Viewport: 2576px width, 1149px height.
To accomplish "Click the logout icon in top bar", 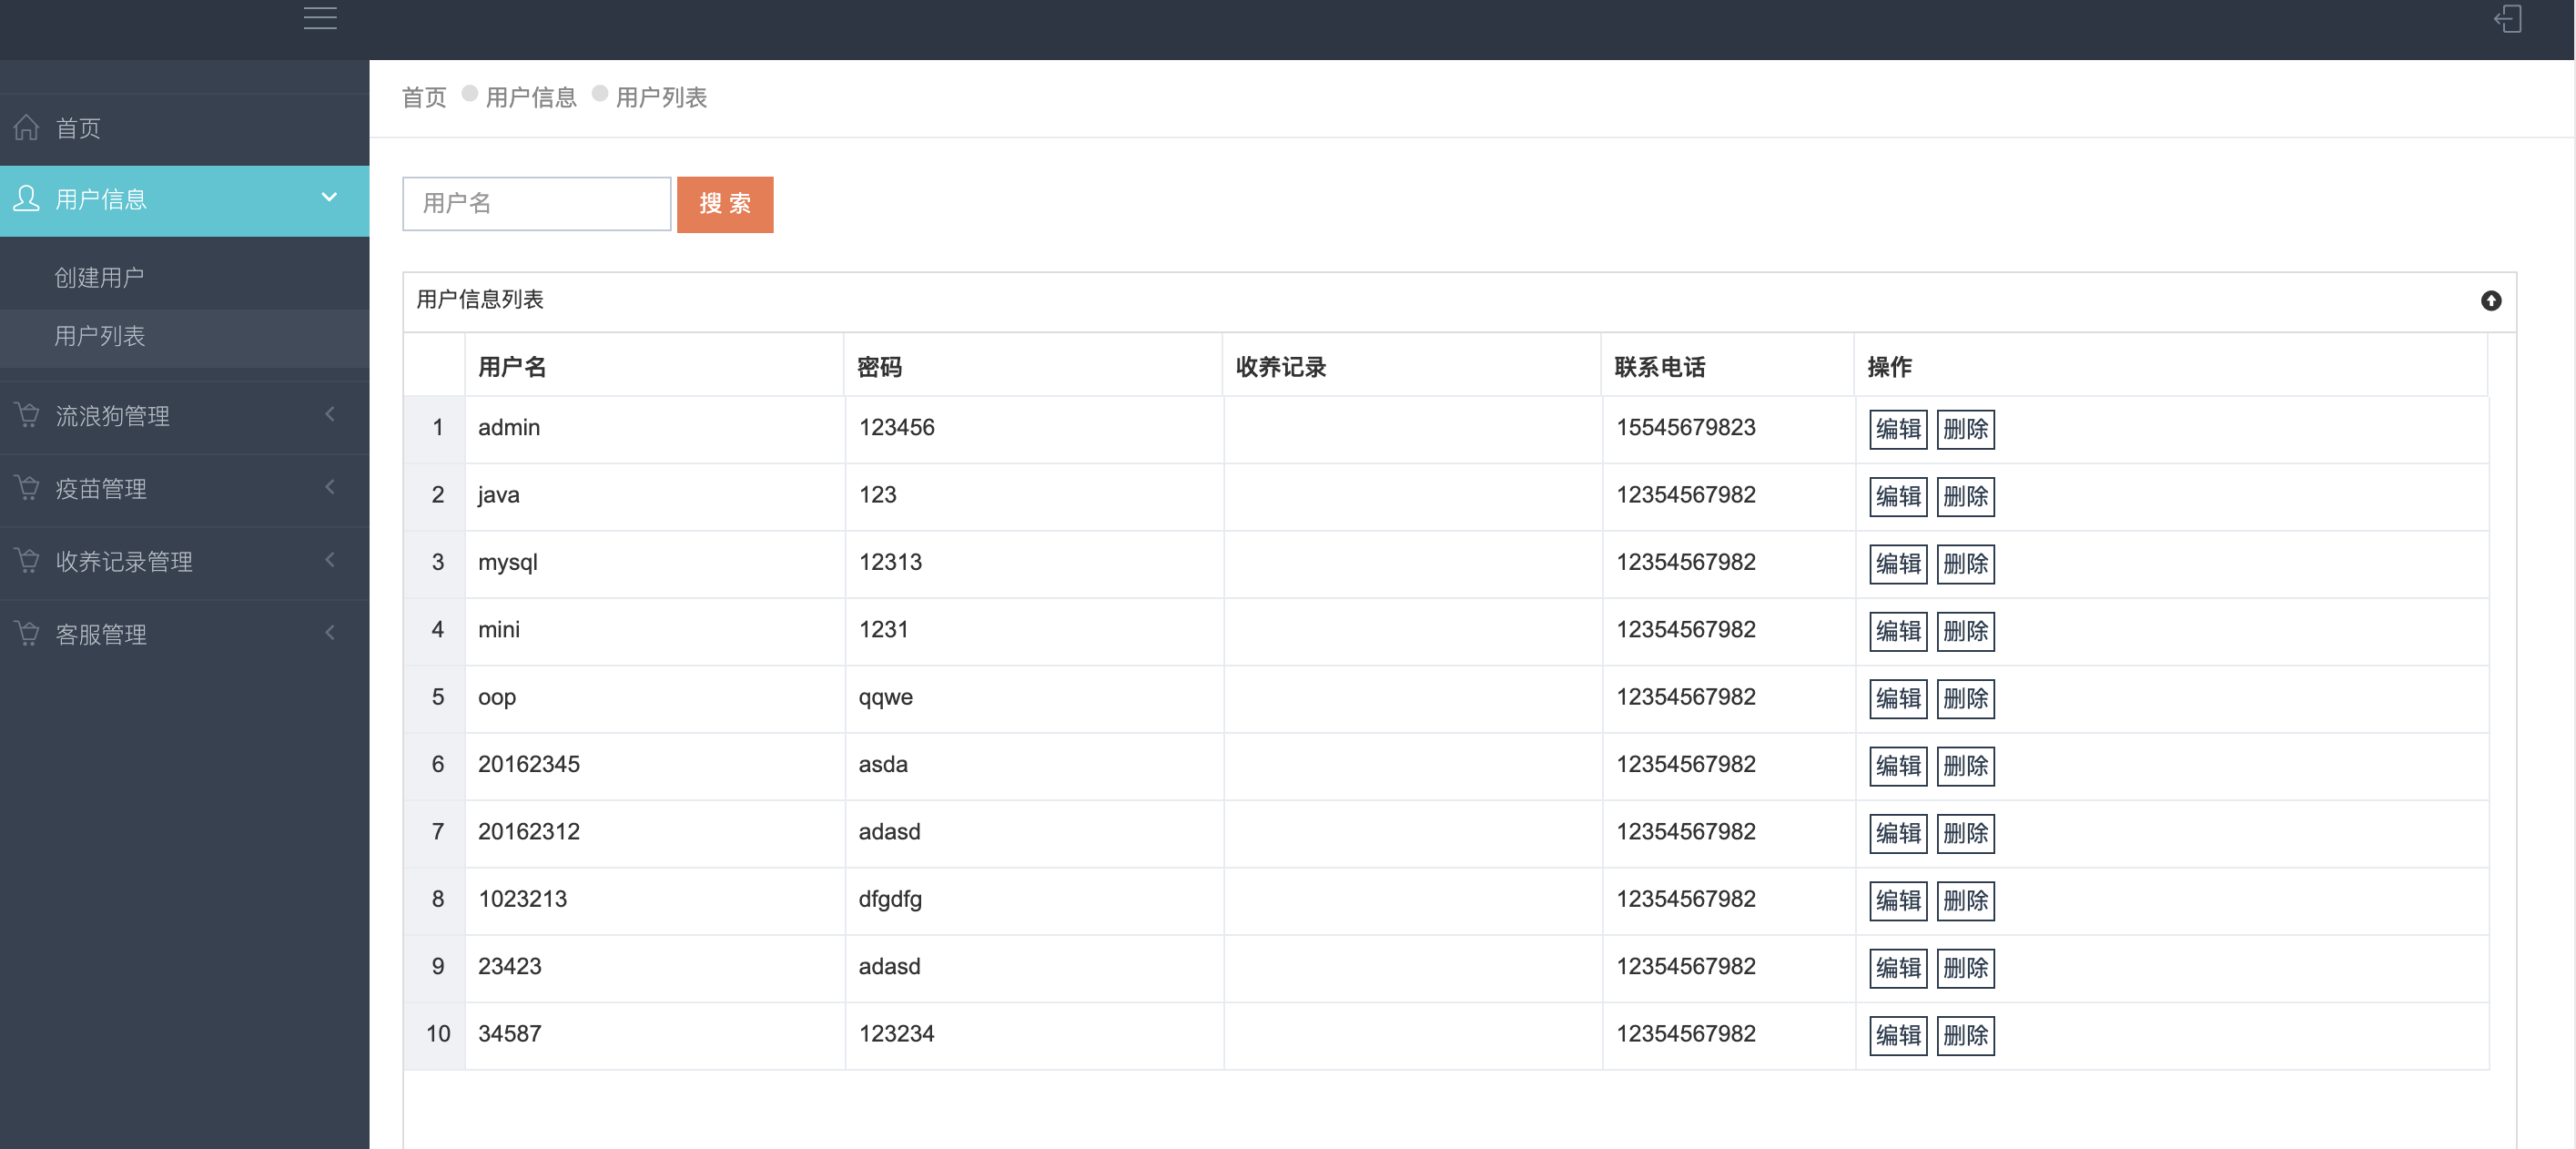I will (x=2507, y=18).
